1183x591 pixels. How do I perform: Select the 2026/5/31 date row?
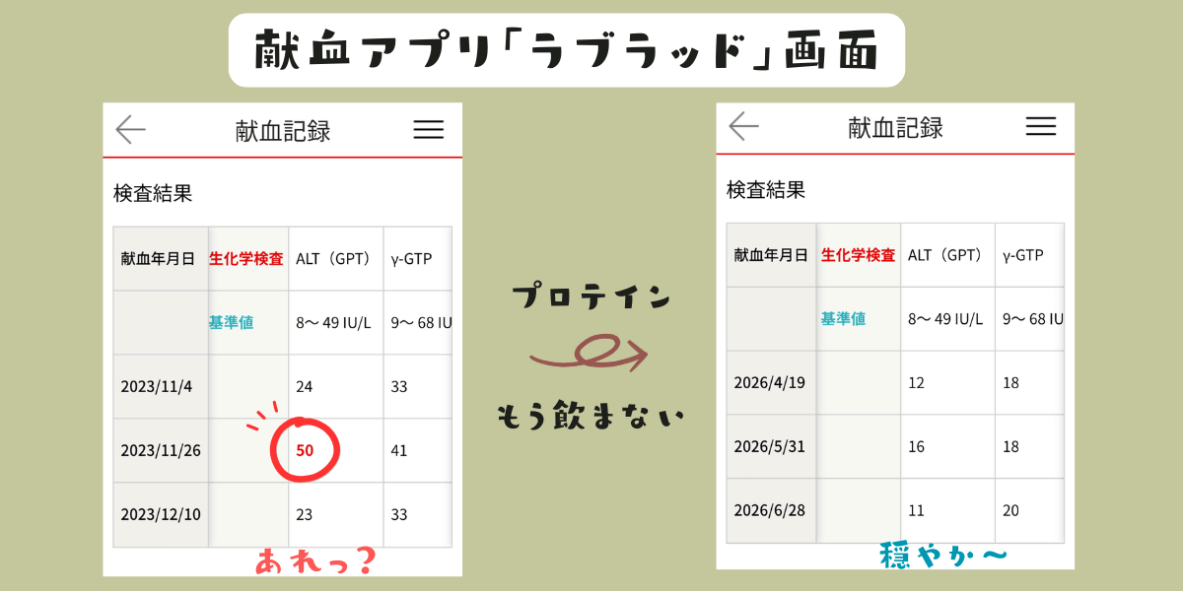(895, 446)
